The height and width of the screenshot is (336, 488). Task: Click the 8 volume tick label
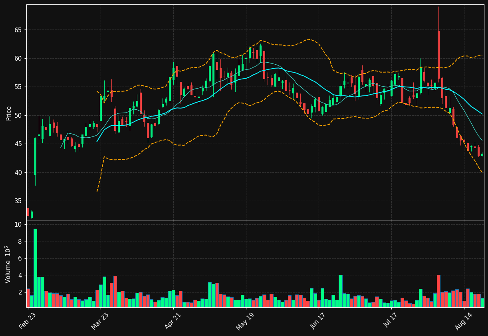click(x=20, y=241)
